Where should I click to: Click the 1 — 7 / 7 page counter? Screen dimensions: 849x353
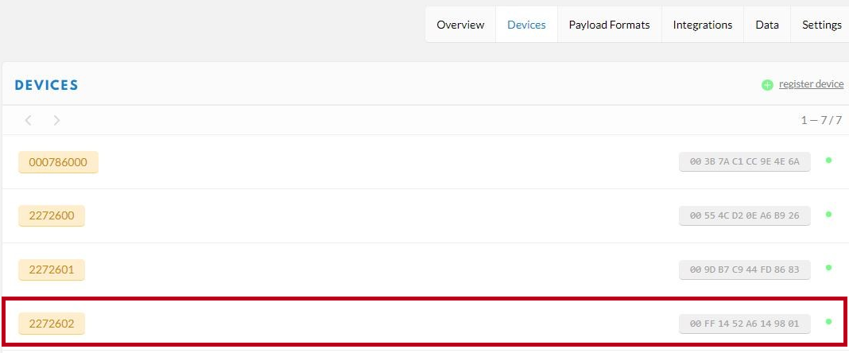click(821, 120)
